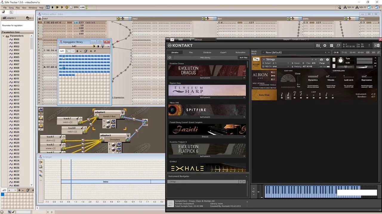Viewport: 382px width, 214px height.
Task: Click the Kontakt save disk icon
Action: (318, 45)
